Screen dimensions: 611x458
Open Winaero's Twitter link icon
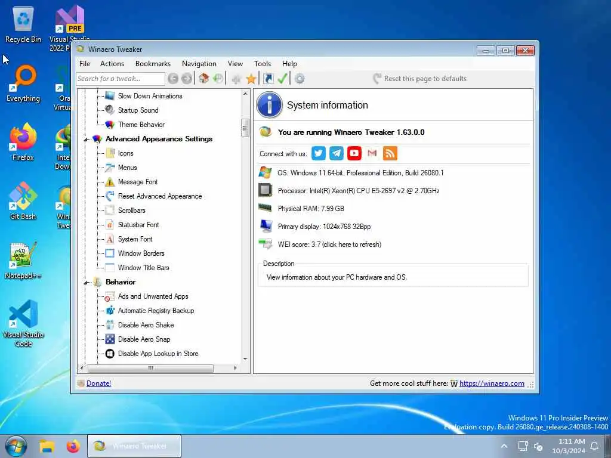(319, 153)
